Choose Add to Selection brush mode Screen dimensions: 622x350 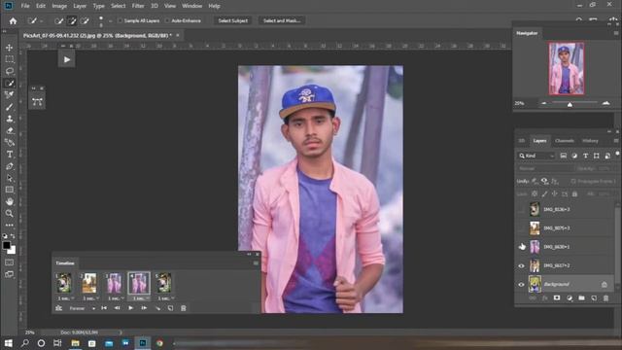click(72, 21)
